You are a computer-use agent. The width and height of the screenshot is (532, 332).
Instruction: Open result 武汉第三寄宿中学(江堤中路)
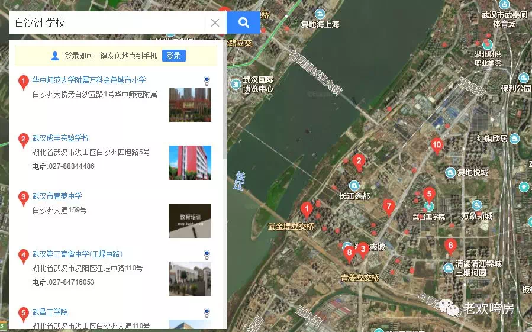click(78, 254)
